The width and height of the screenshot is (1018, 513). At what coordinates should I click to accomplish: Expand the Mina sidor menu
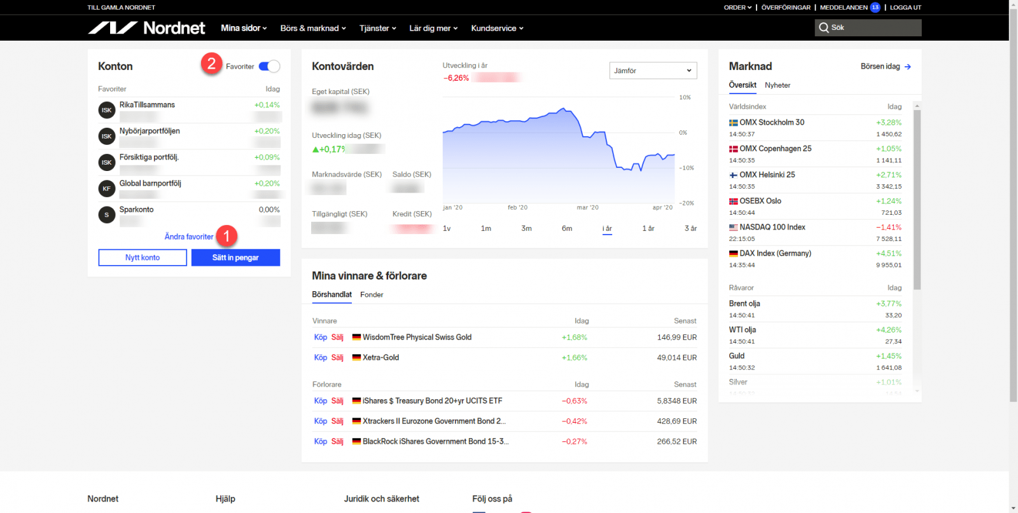(x=244, y=29)
